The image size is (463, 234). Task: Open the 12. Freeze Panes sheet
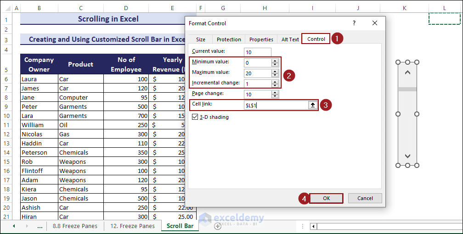point(133,226)
